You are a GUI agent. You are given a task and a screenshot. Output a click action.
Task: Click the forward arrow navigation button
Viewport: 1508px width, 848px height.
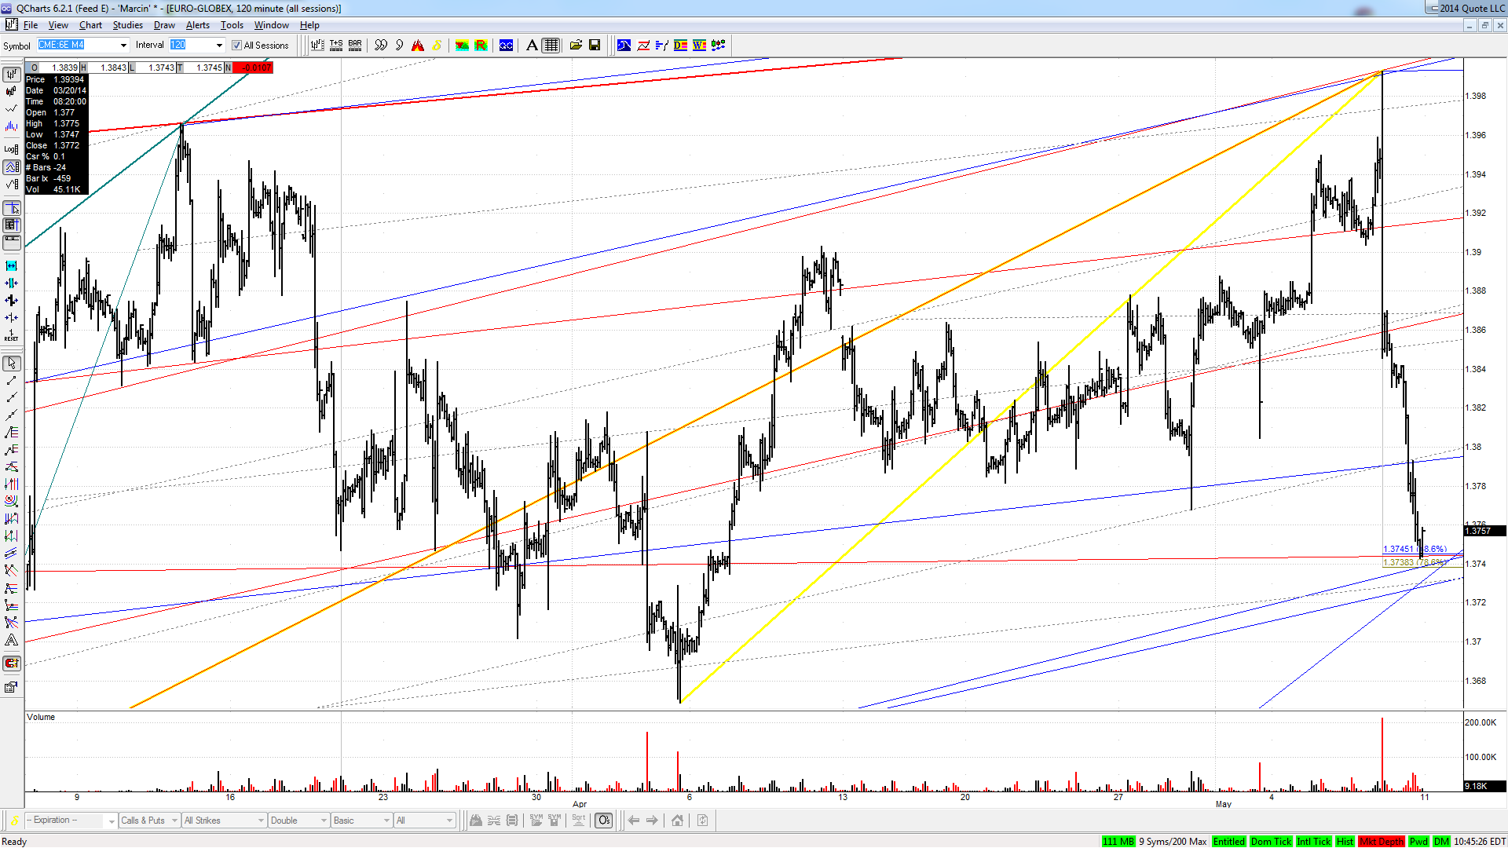[x=653, y=821]
